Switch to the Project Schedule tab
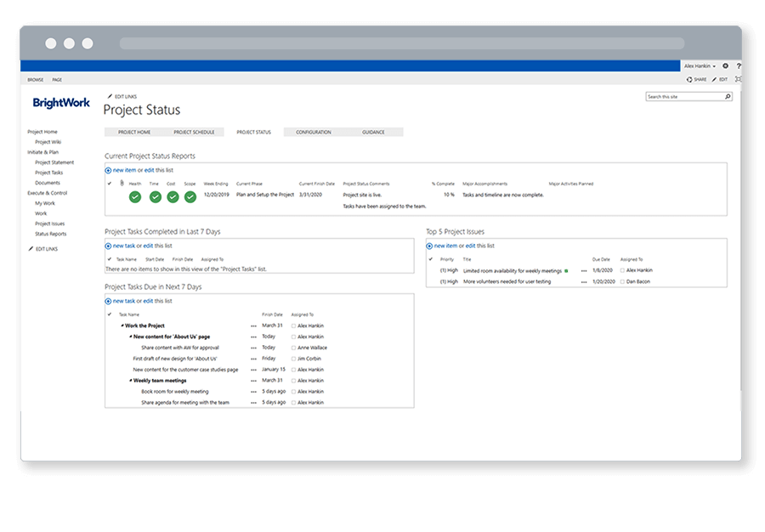Viewport: 765px width, 532px height. (195, 132)
